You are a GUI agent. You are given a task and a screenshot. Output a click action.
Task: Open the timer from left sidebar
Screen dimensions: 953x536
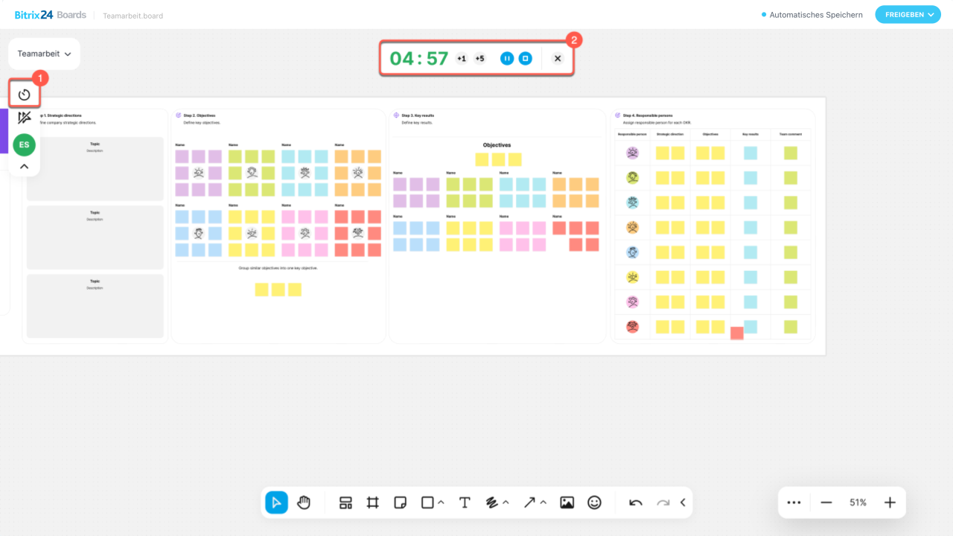click(25, 95)
